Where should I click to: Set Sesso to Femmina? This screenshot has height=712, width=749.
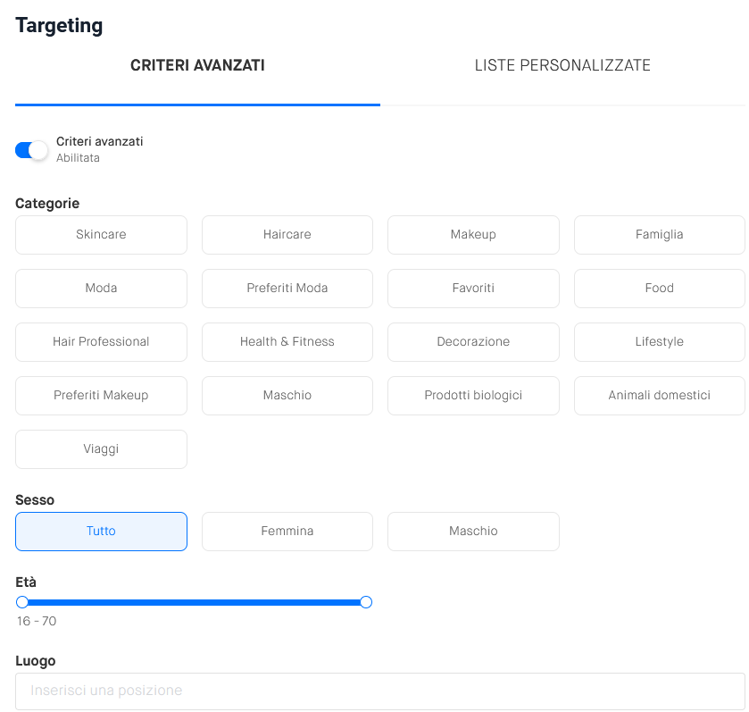point(287,532)
